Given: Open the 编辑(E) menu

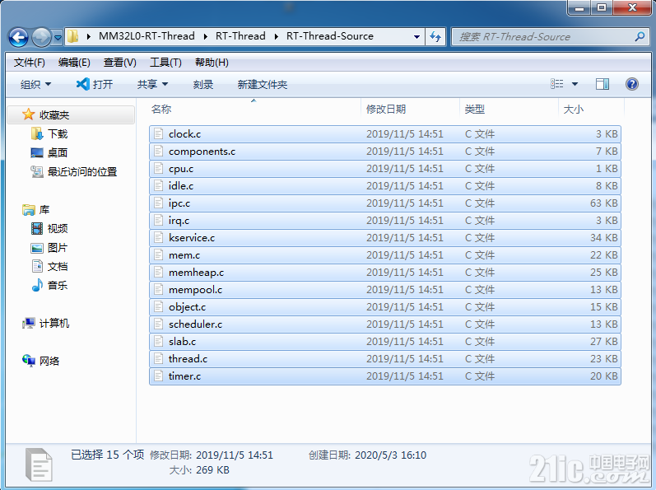Looking at the screenshot, I should (x=74, y=63).
